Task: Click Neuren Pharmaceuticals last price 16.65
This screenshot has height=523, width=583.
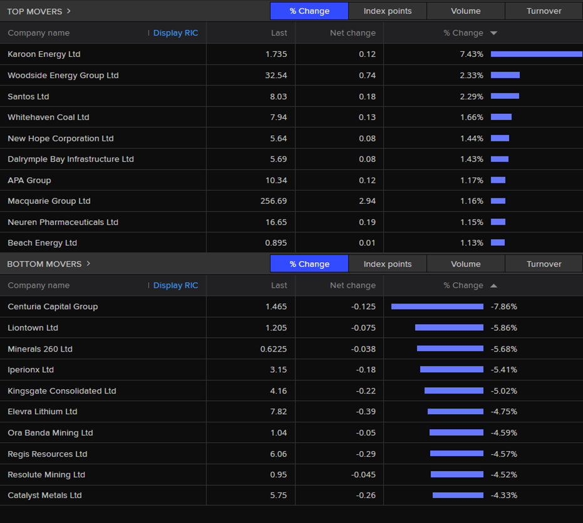Action: (276, 222)
